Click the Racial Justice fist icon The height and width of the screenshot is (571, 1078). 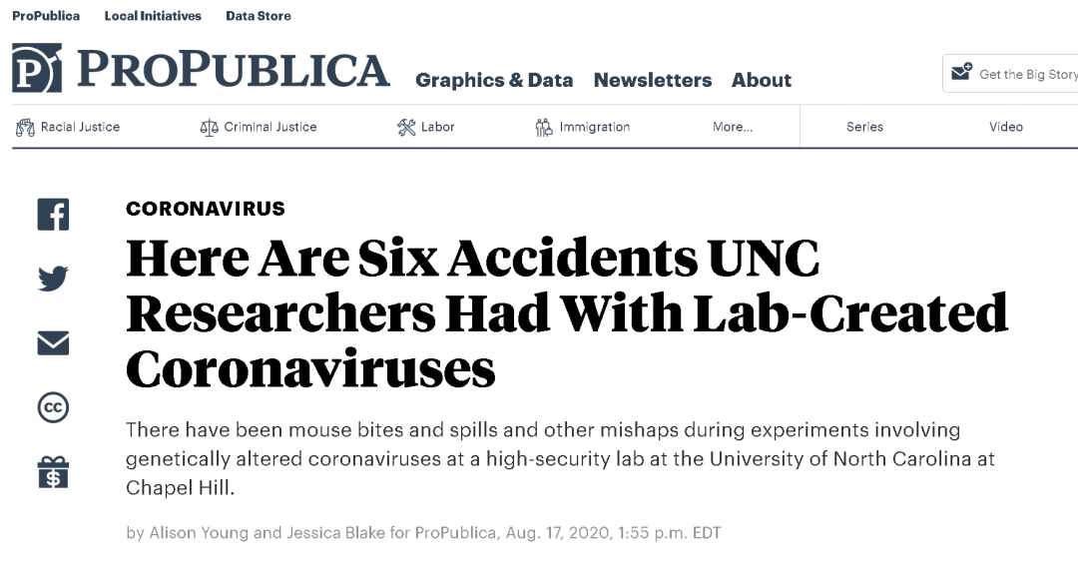coord(25,127)
